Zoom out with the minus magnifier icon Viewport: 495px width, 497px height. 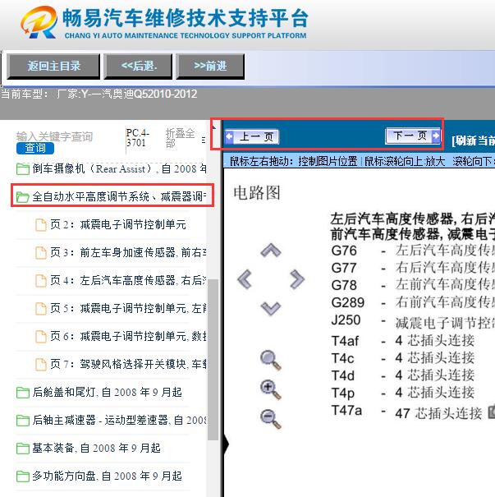coord(270,419)
